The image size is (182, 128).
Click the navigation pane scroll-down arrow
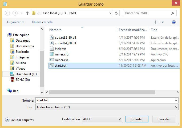(42, 93)
